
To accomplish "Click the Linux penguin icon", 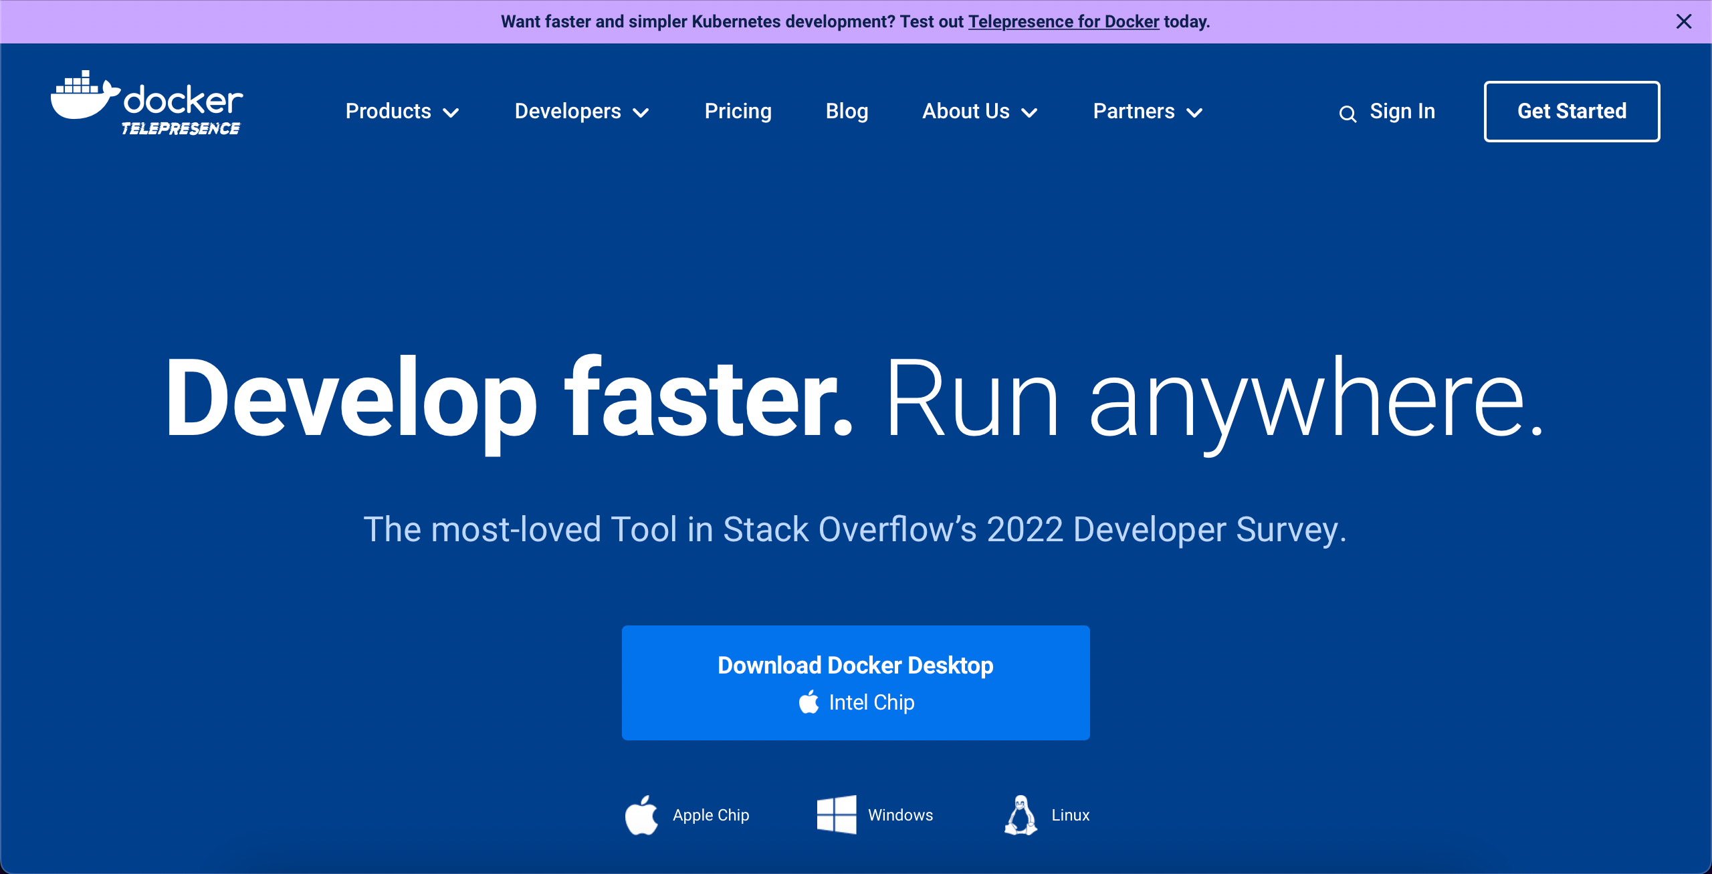I will click(x=1021, y=815).
